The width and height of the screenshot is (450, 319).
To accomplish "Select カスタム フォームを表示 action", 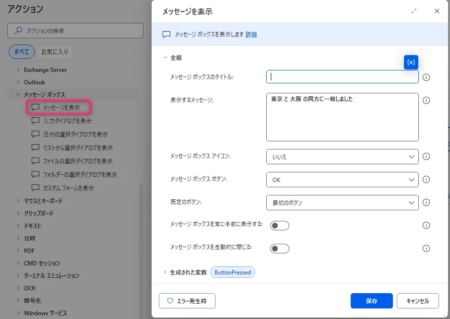I will coord(68,188).
